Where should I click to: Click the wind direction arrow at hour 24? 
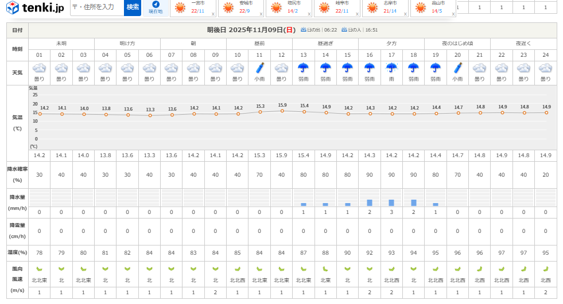click(x=546, y=268)
